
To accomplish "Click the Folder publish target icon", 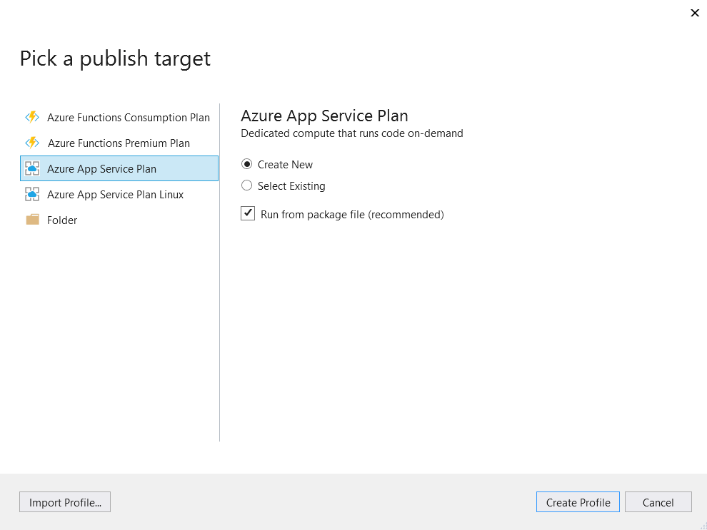I will pyautogui.click(x=32, y=220).
